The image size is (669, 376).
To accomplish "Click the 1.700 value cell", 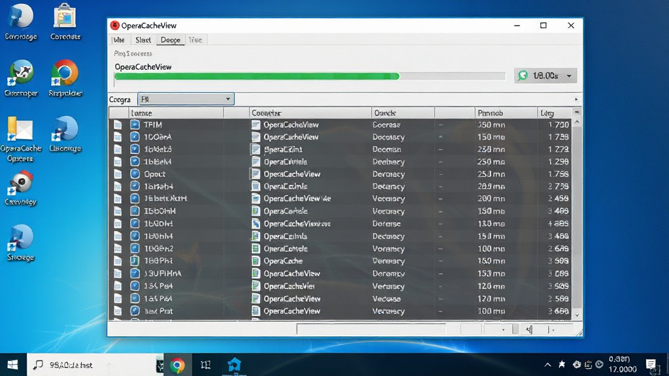I will tap(559, 125).
